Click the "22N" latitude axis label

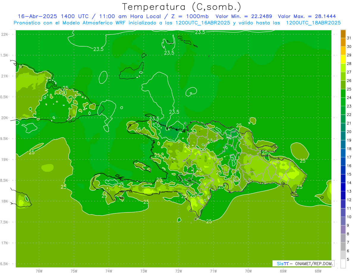click(x=4, y=34)
